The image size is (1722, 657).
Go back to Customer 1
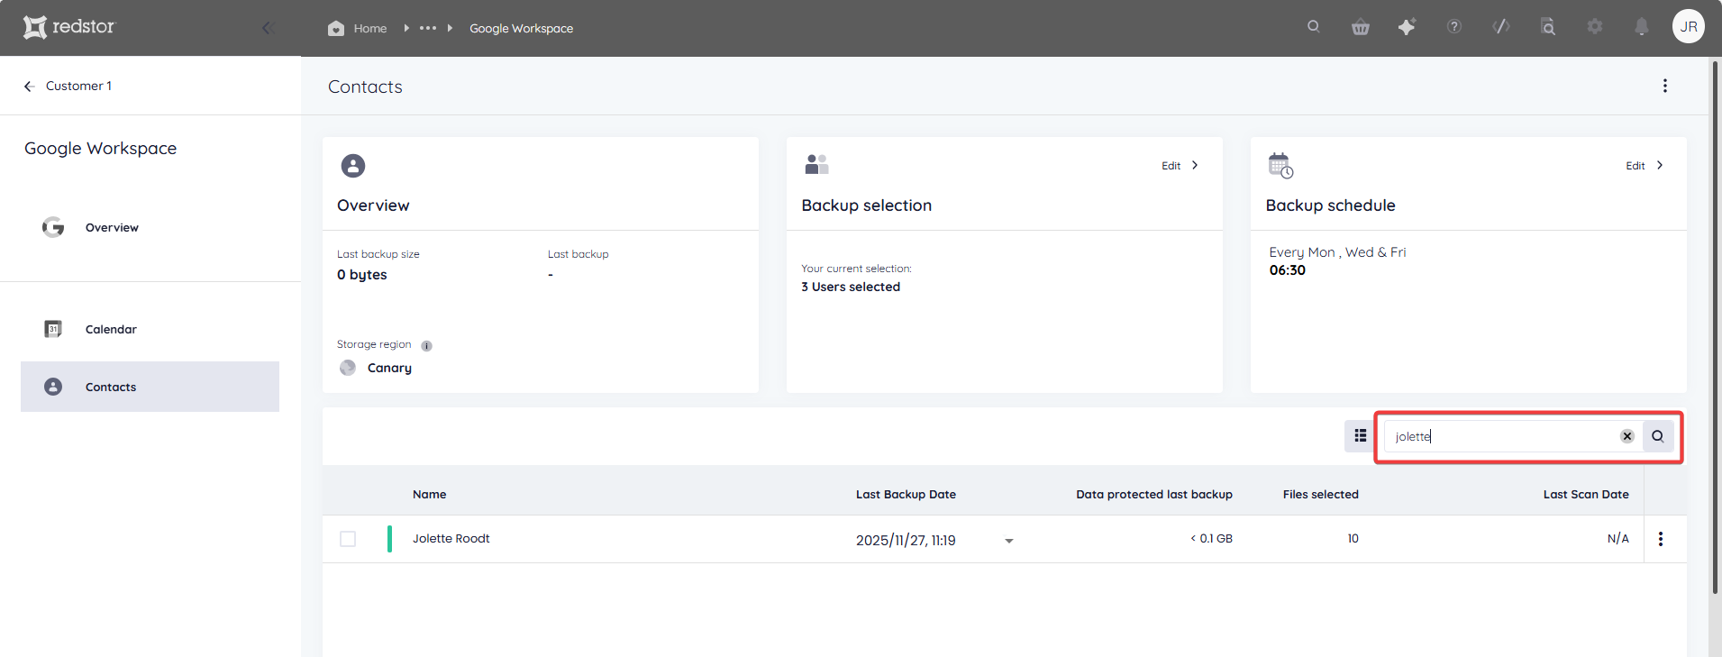[x=68, y=86]
